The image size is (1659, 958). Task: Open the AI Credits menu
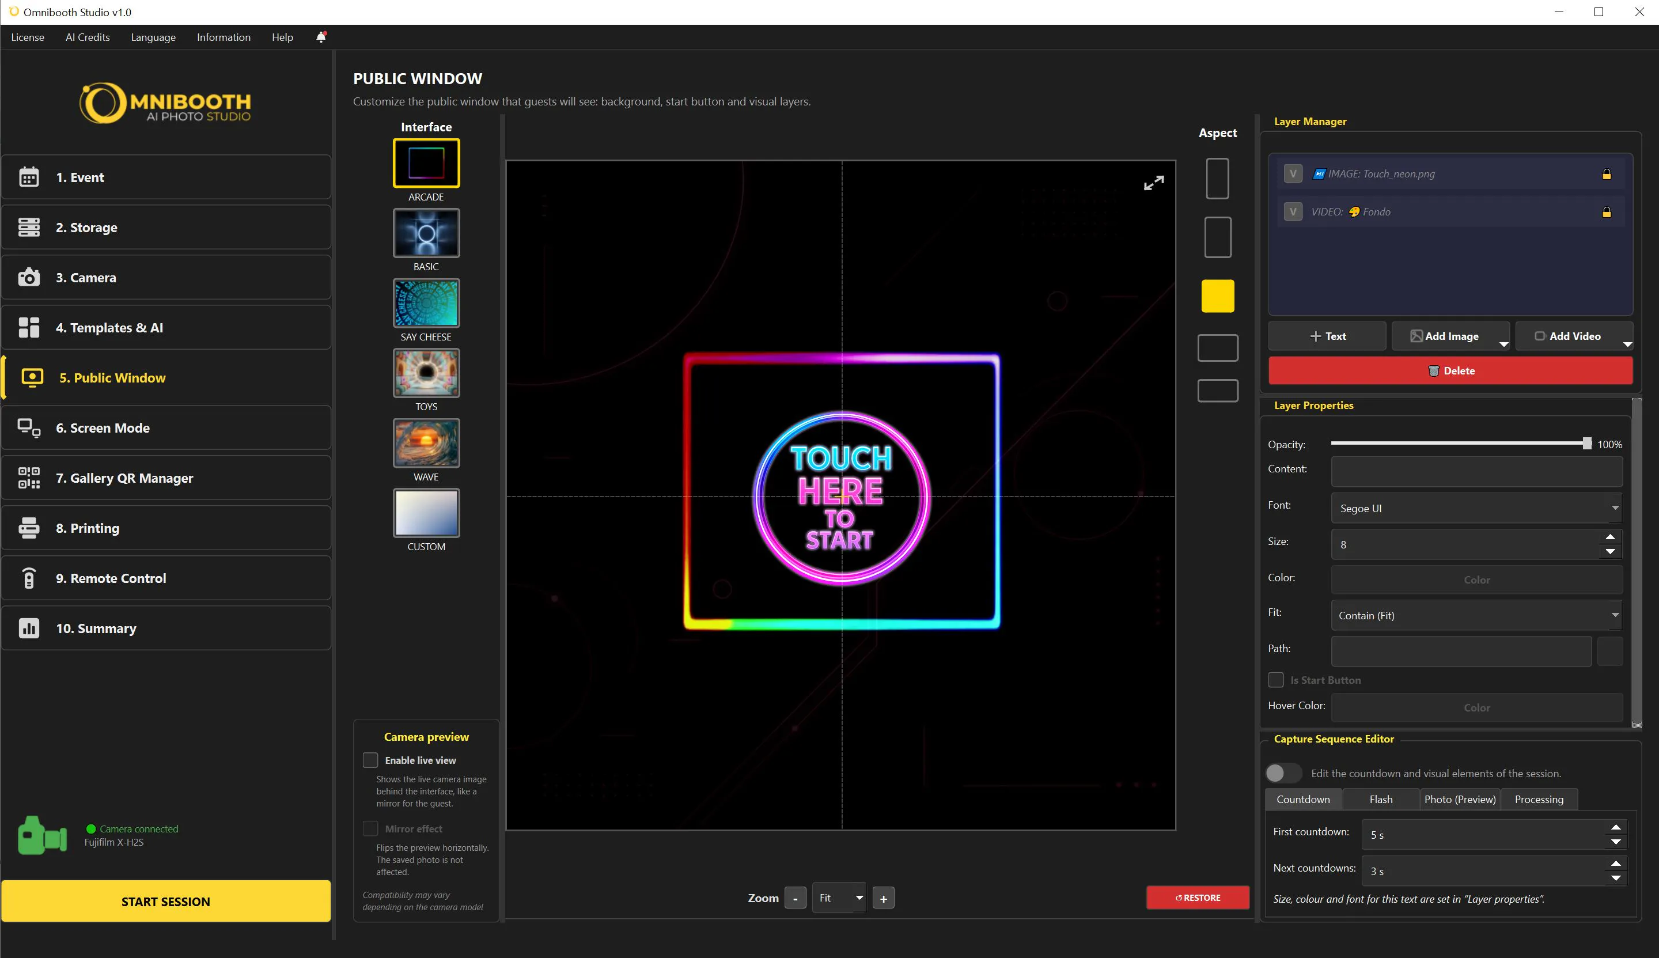pyautogui.click(x=88, y=37)
